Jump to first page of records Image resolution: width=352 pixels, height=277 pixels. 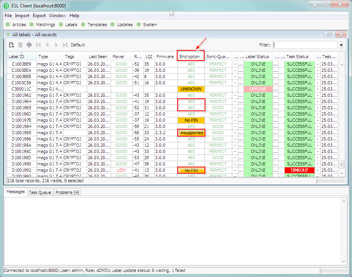[x=38, y=45]
